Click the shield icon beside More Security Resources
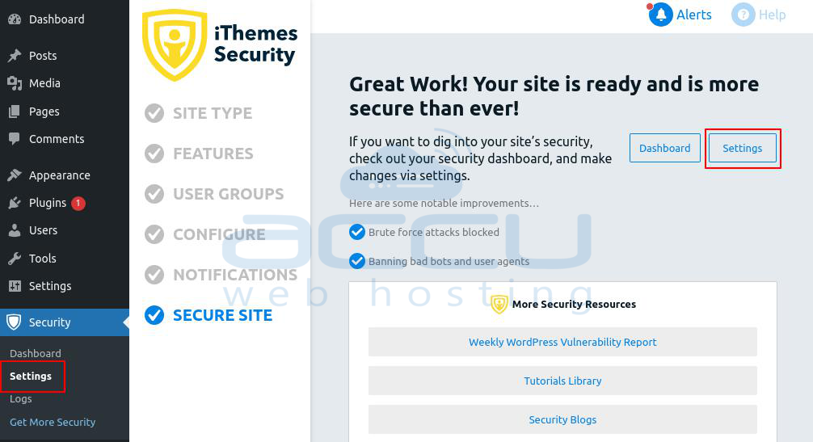 point(499,304)
